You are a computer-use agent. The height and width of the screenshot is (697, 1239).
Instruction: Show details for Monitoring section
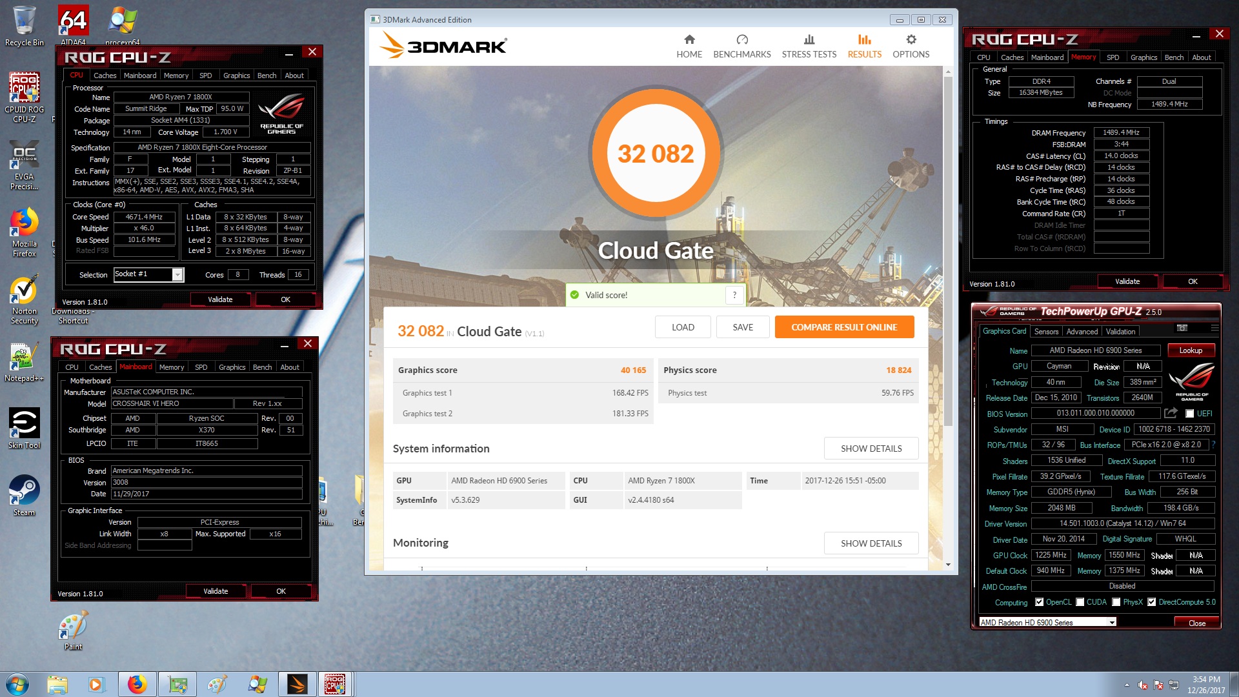871,543
